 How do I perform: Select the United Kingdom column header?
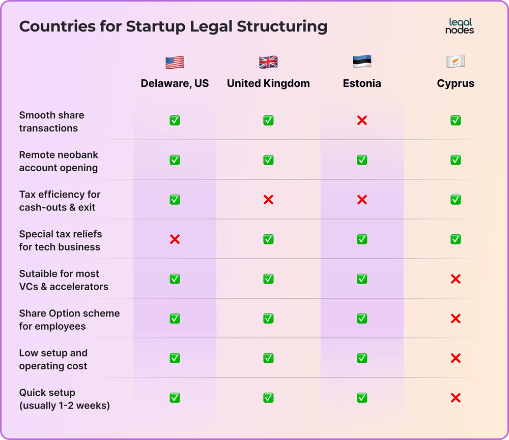pyautogui.click(x=268, y=83)
